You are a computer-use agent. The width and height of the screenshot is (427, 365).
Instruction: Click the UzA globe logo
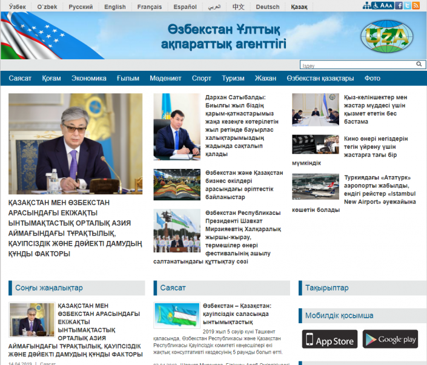pyautogui.click(x=386, y=36)
